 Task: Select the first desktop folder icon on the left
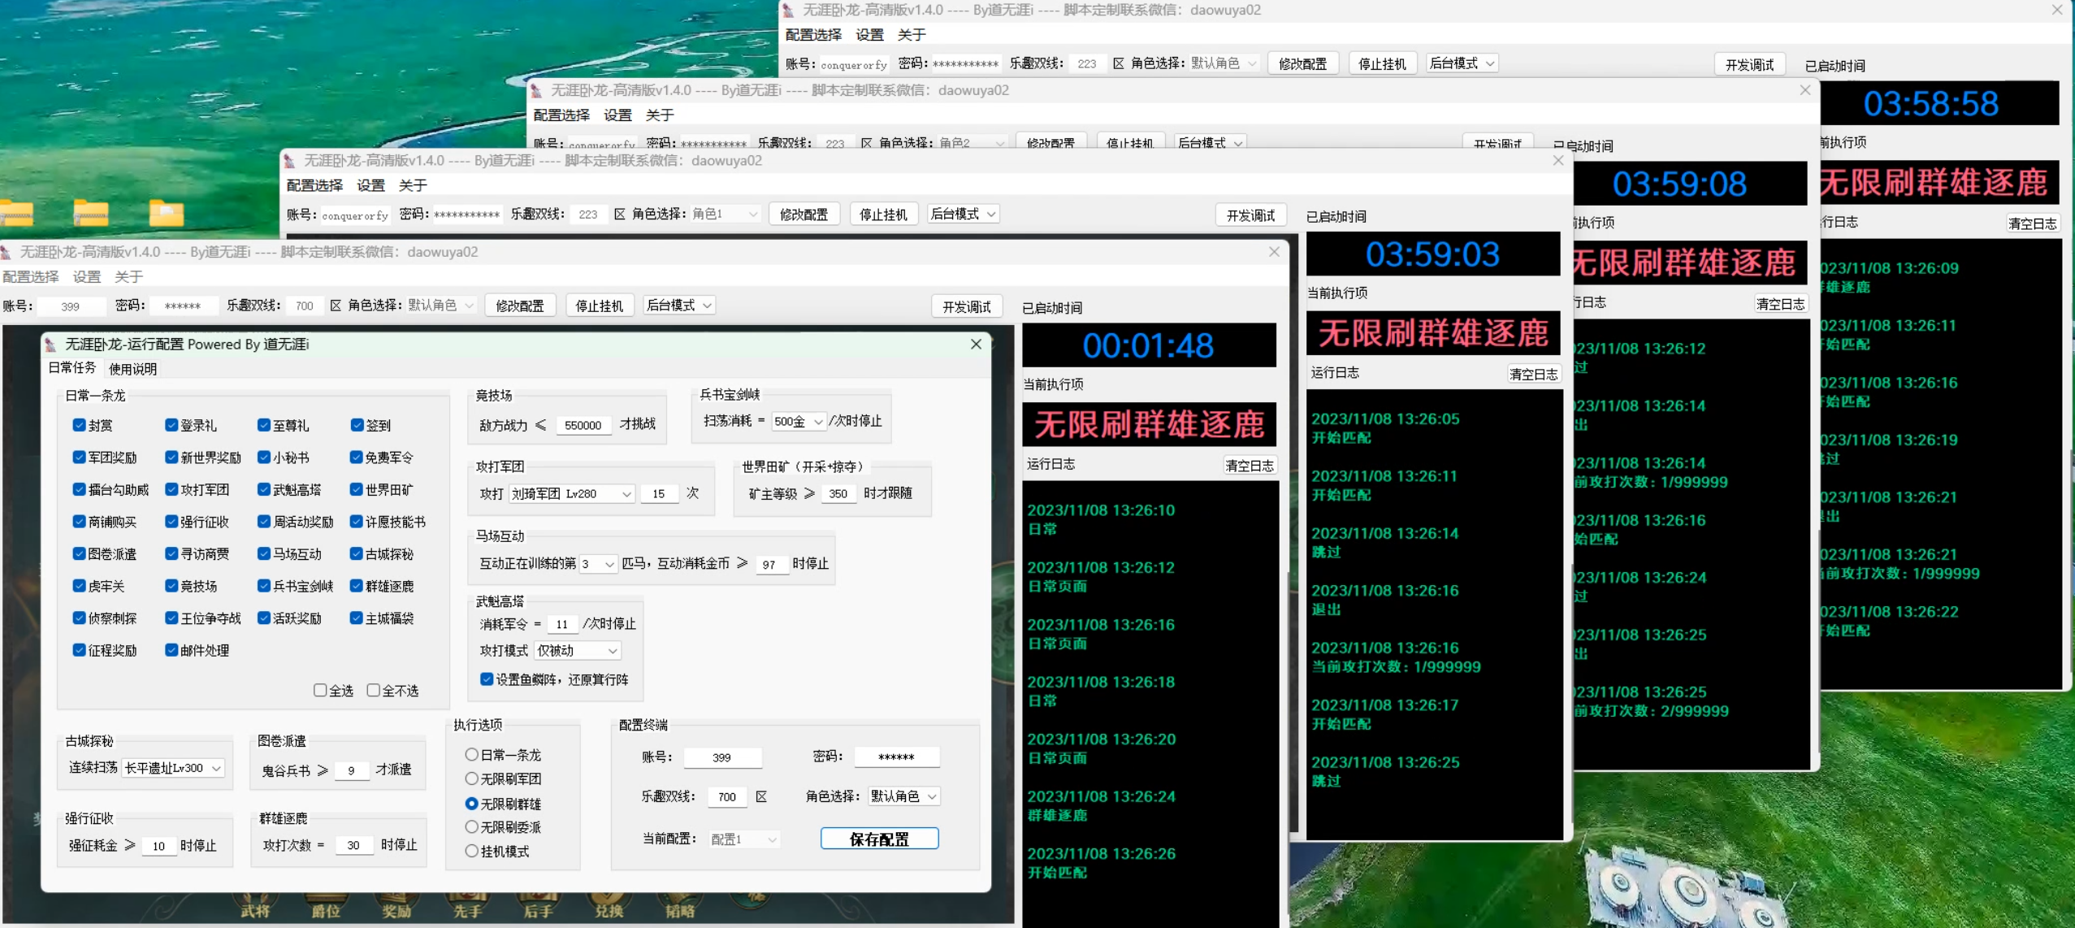click(x=16, y=214)
